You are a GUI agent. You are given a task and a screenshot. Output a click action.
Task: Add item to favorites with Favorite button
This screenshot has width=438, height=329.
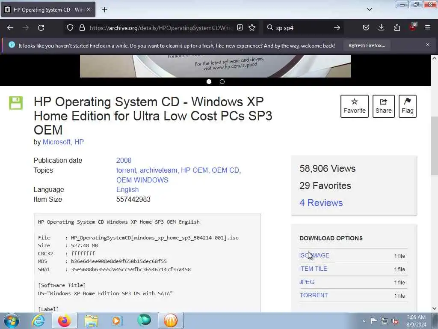[x=355, y=106]
